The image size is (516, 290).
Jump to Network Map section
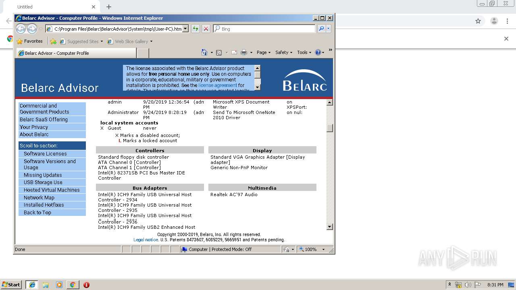pyautogui.click(x=52, y=198)
